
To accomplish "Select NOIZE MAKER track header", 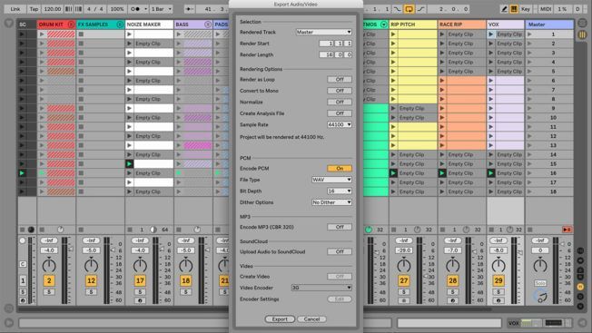I will point(149,24).
